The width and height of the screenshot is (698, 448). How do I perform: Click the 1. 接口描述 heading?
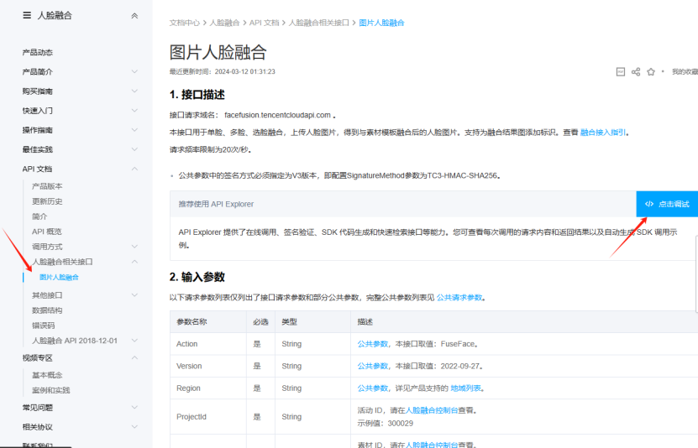click(x=197, y=95)
